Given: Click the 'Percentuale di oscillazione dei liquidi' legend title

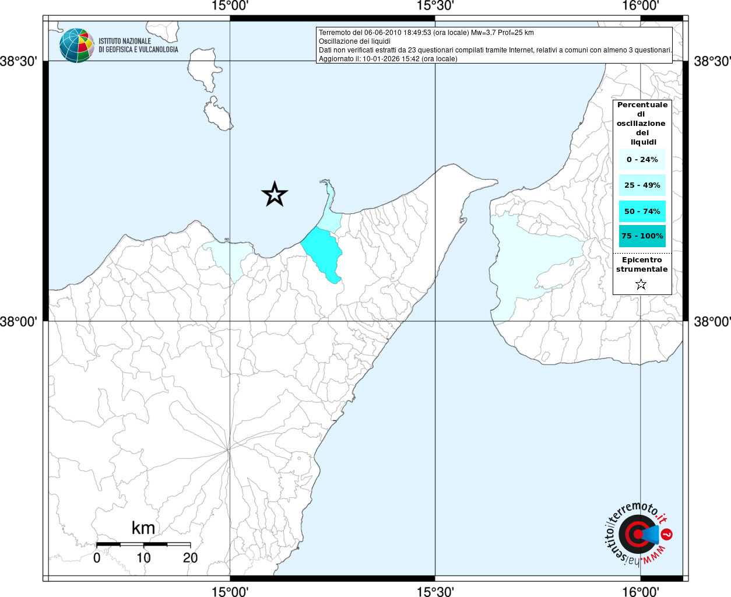Looking at the screenshot, I should [x=642, y=124].
